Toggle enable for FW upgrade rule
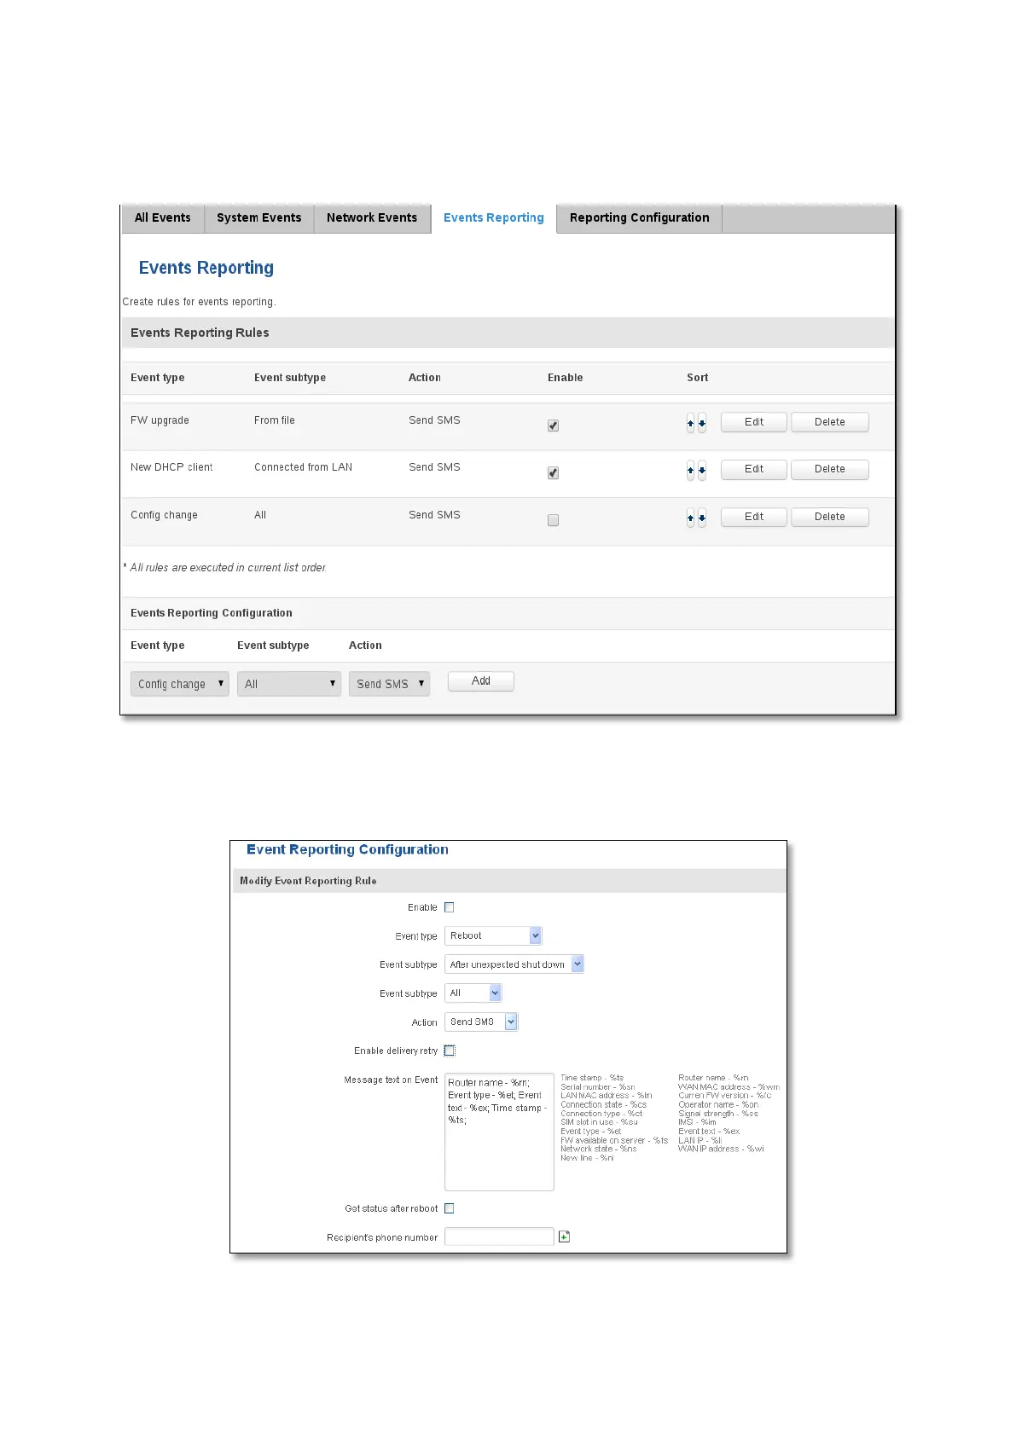 [553, 425]
